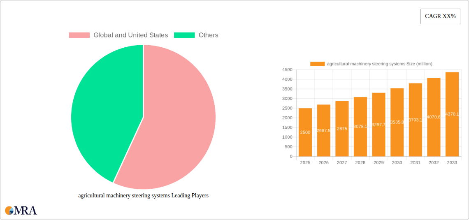The image size is (469, 220).
Task: Click the 2025 bar showing 2500
Action: pyautogui.click(x=305, y=132)
